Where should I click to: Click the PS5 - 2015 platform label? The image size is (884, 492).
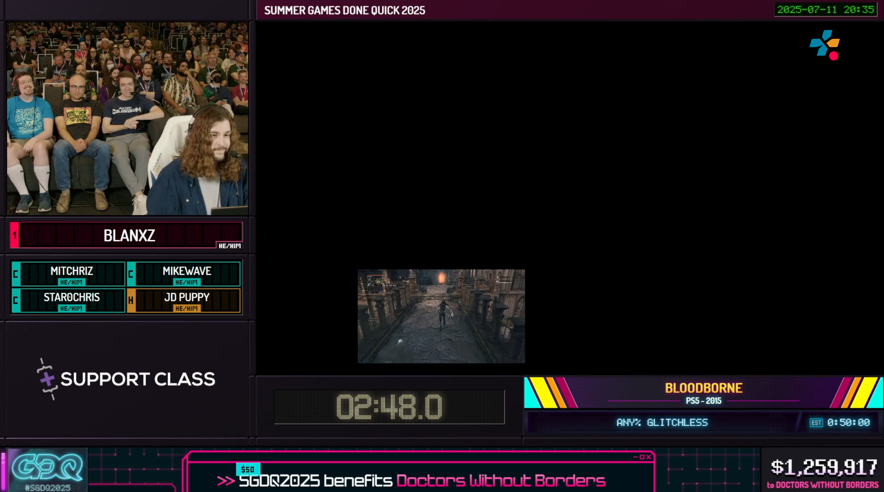coord(704,401)
